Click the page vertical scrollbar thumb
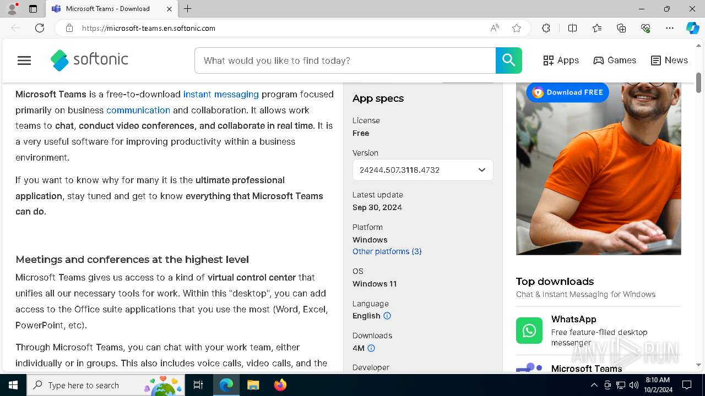705x396 pixels. pos(698,82)
